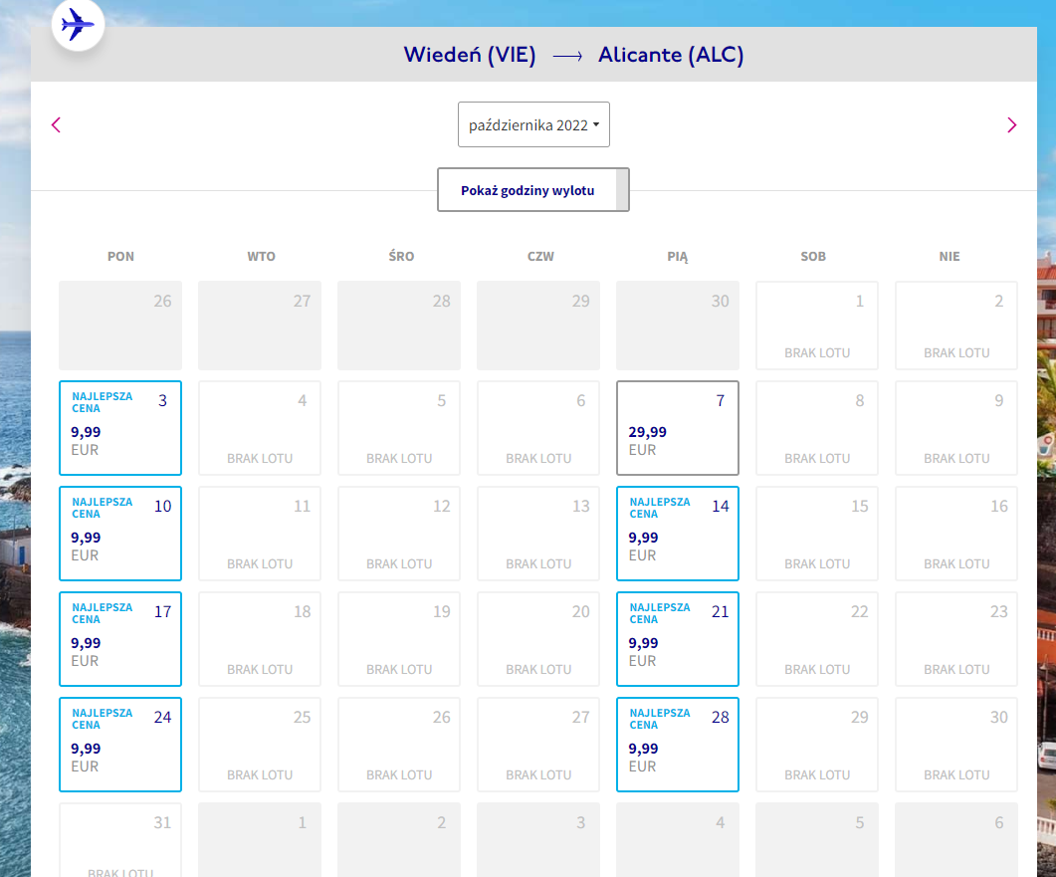Screen dimensions: 1056x877
Task: Click greyed September 28 cell
Action: pos(399,326)
